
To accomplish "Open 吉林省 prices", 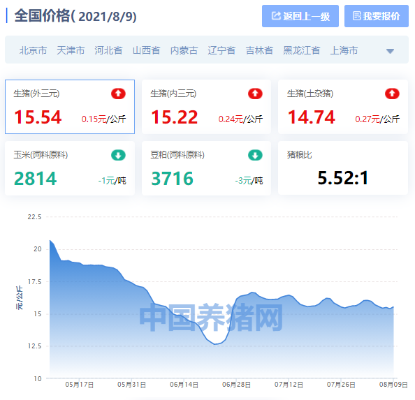I will coord(259,50).
